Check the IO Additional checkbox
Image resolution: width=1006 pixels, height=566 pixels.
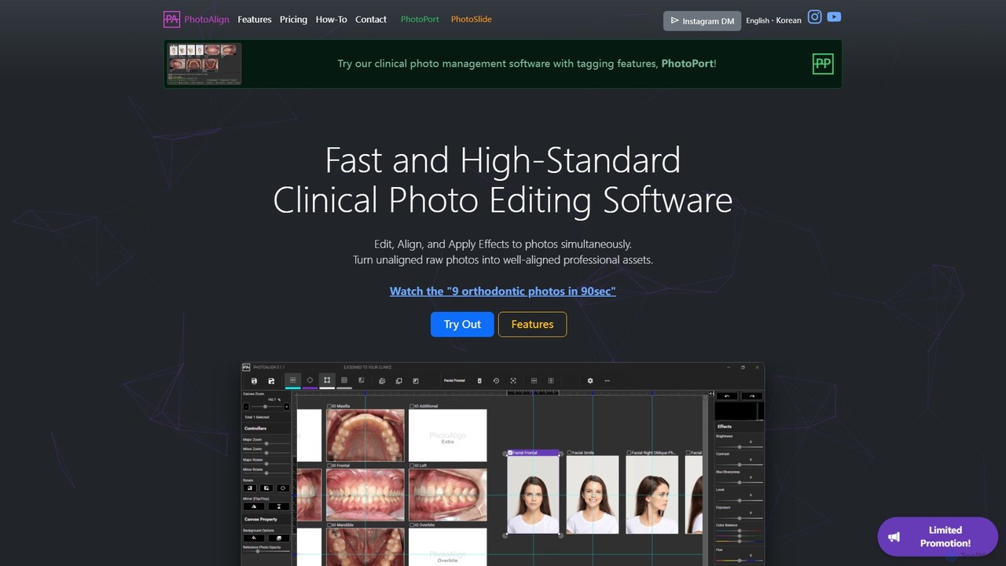point(412,406)
